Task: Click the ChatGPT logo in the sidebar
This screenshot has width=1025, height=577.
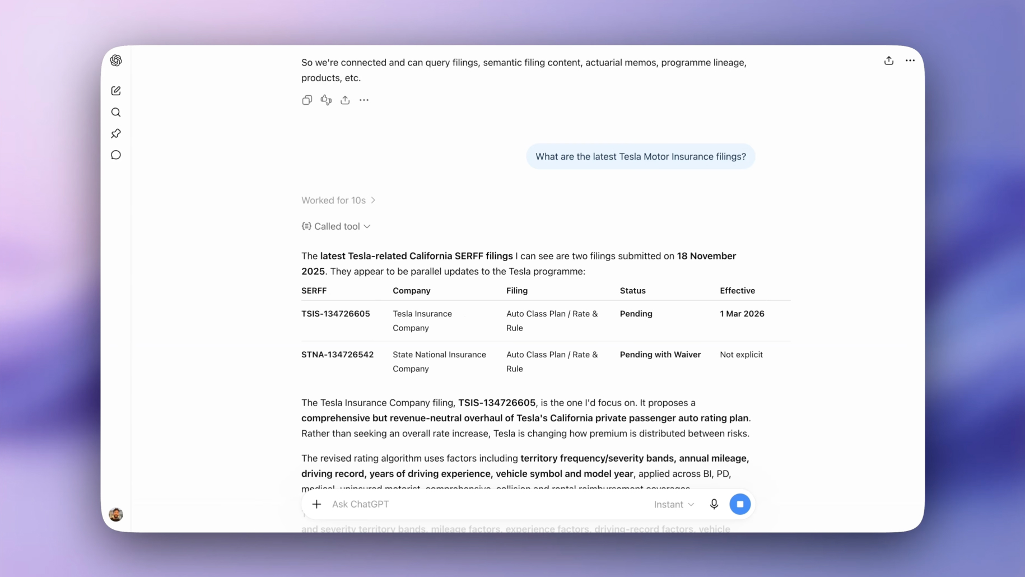Action: 116,61
